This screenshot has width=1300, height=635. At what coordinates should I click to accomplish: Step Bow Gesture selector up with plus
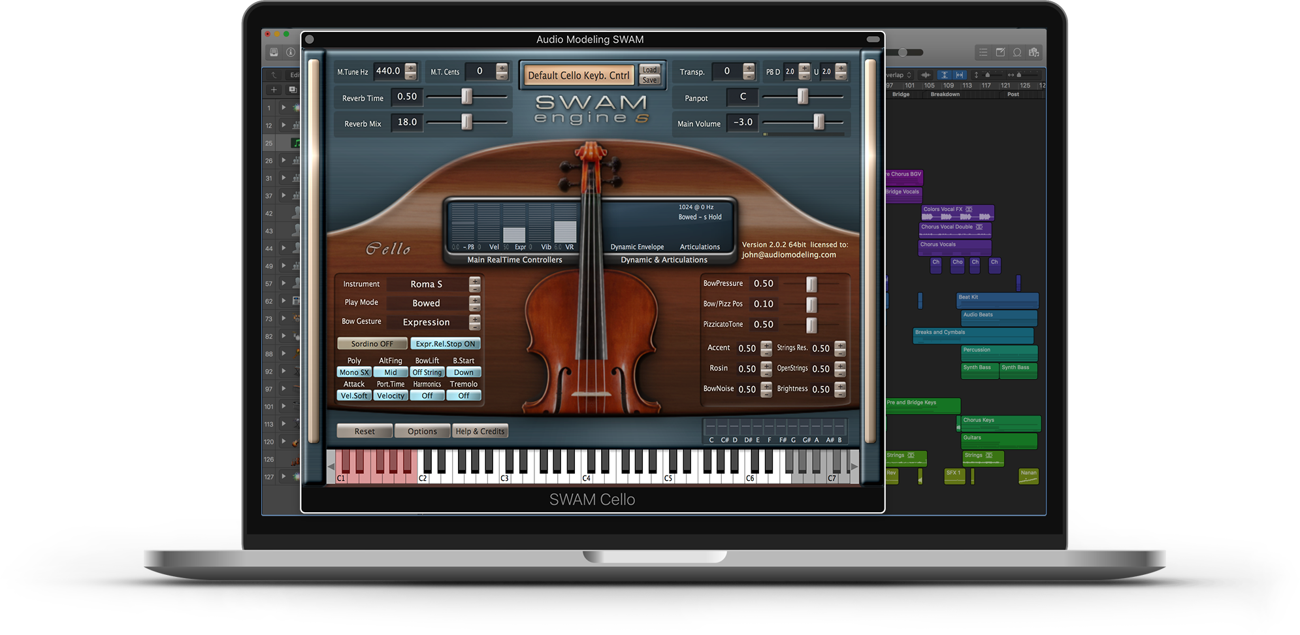tap(475, 319)
